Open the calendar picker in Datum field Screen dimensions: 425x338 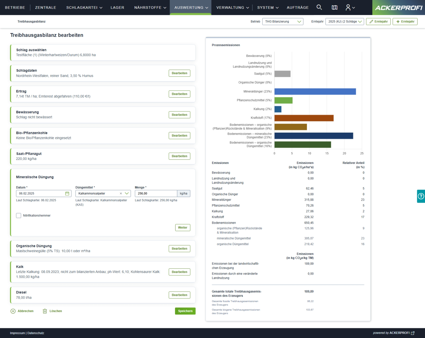point(67,193)
